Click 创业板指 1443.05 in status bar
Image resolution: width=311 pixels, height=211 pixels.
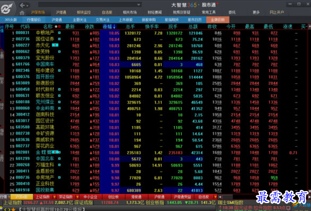pos(164,203)
